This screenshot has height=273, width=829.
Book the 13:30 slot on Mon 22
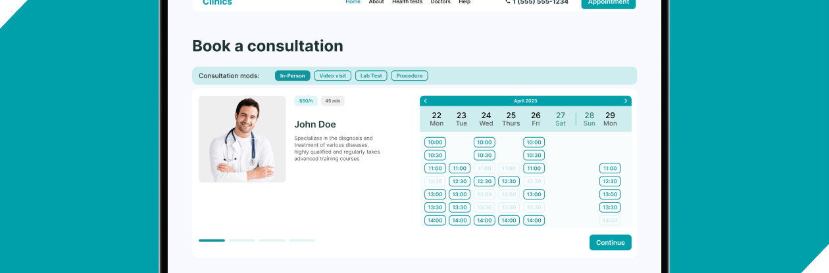click(x=435, y=207)
